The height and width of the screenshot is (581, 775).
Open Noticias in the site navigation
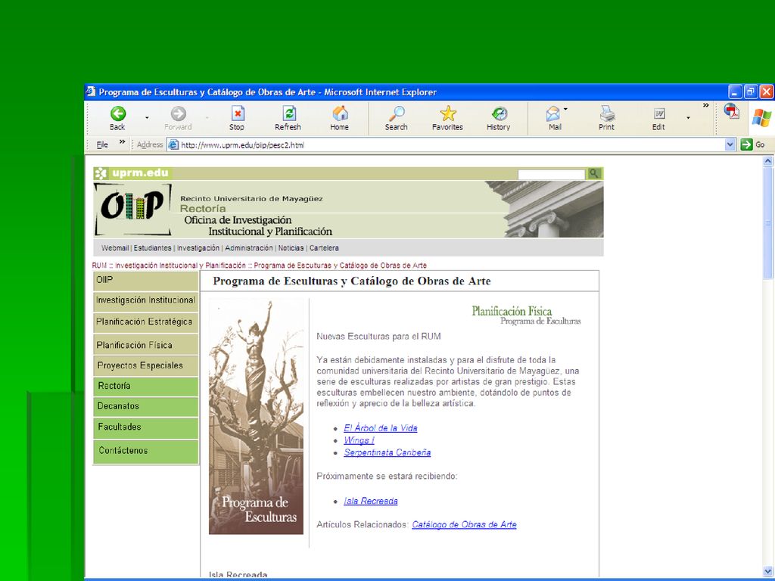[291, 248]
